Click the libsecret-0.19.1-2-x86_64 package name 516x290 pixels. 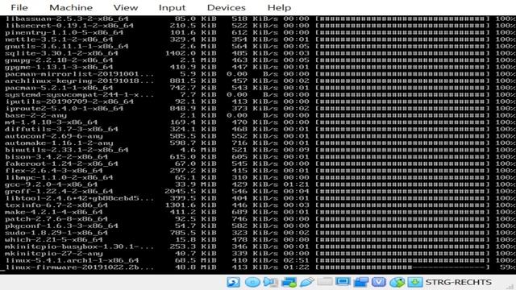click(x=69, y=26)
